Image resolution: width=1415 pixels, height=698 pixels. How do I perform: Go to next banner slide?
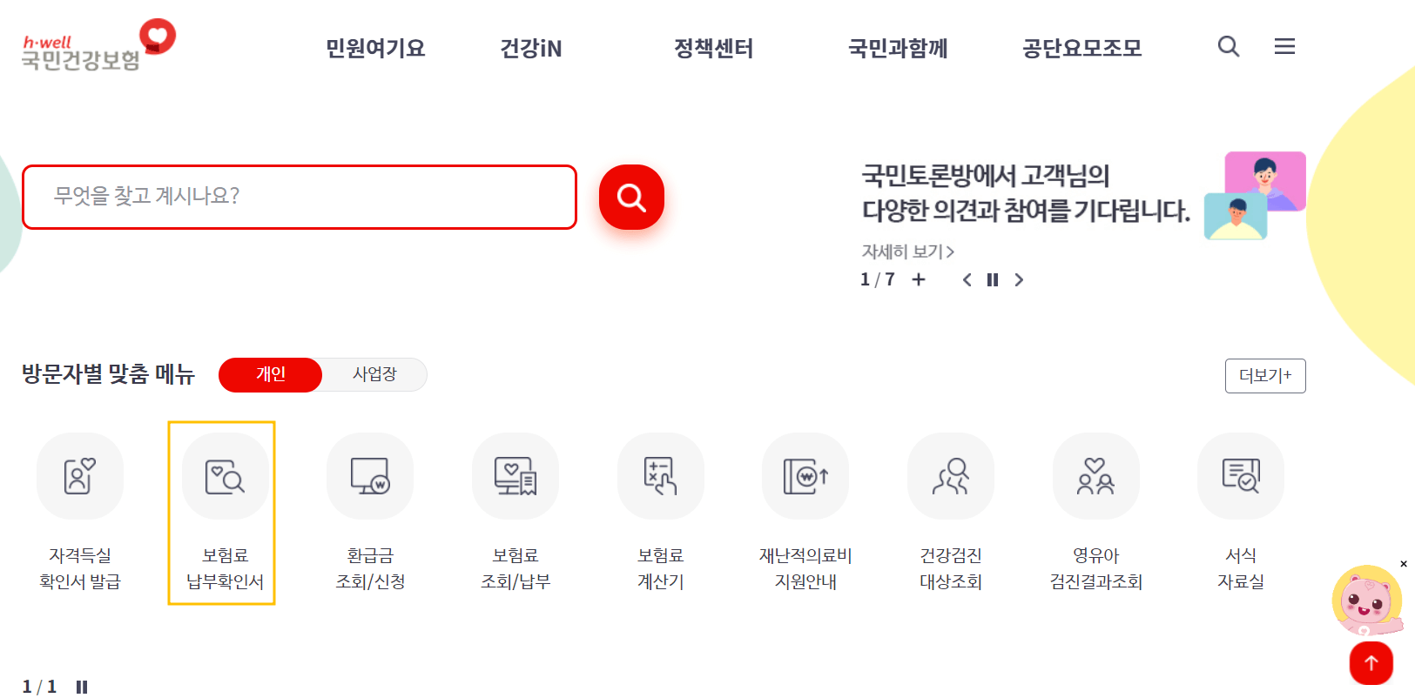coord(1019,279)
